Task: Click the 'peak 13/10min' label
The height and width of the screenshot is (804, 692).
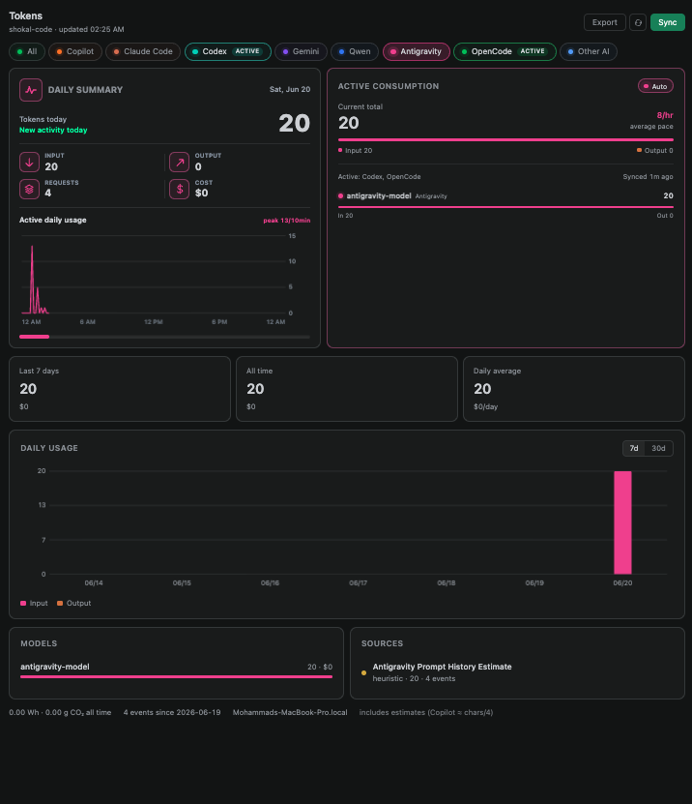Action: pyautogui.click(x=287, y=221)
